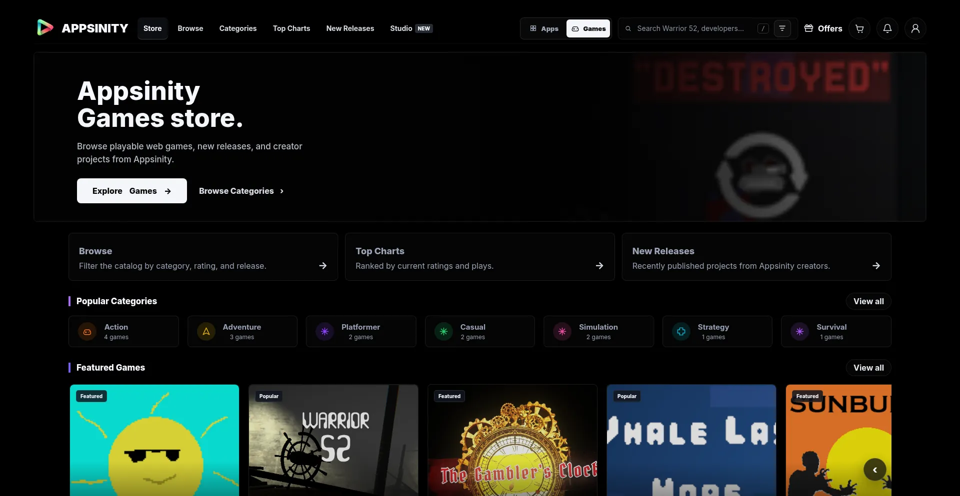Open the Warrior 52 game thumbnail

(x=333, y=440)
